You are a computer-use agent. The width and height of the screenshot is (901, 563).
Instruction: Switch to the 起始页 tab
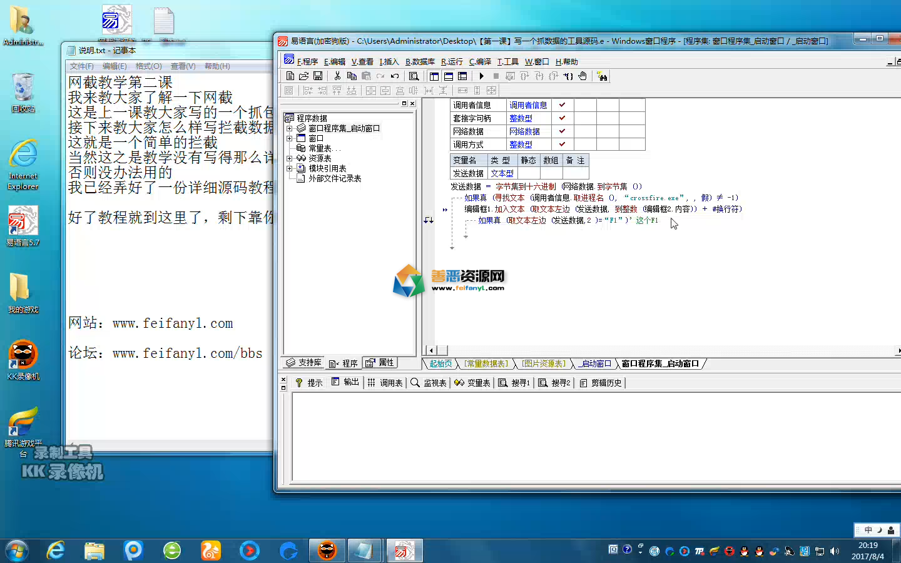440,363
